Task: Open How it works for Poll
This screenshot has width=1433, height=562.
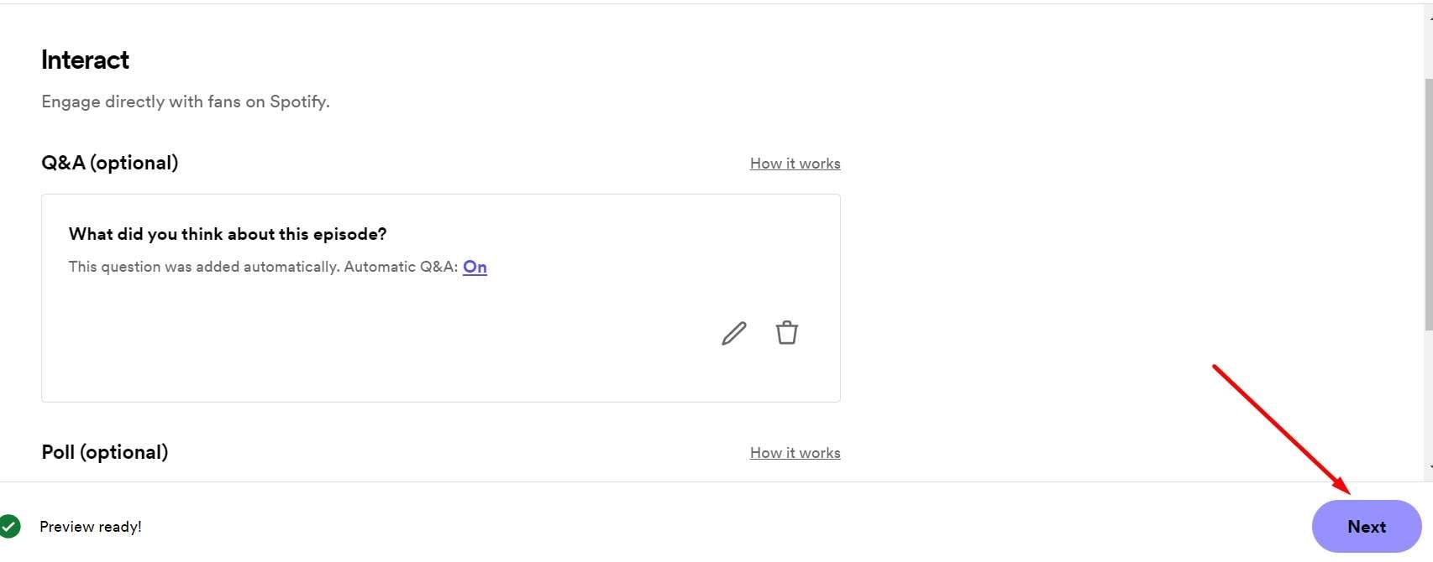Action: 795,453
